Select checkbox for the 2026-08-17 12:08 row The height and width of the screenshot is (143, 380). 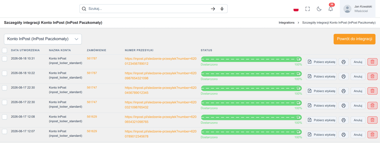pyautogui.click(x=5, y=117)
